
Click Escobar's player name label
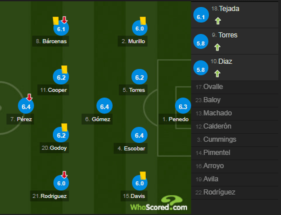[x=131, y=148]
